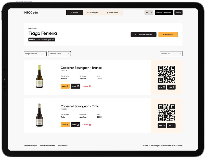Download SVG of Tinto wine QR code
The width and height of the screenshot is (206, 159).
pyautogui.click(x=162, y=126)
